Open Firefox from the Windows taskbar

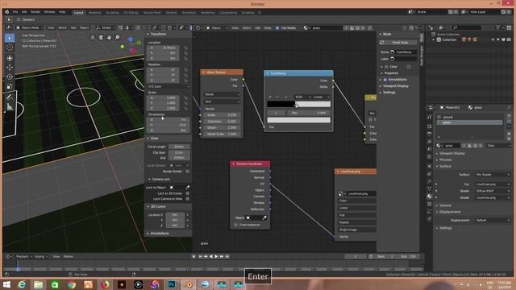coord(105,284)
